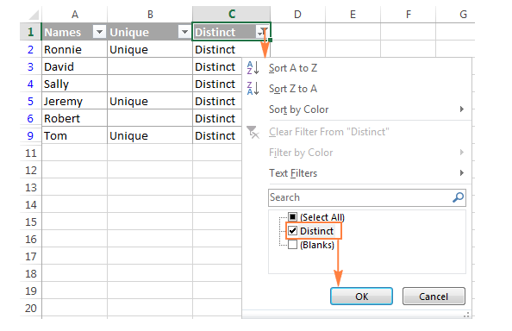Select column E header
The image size is (512, 331).
pos(353,15)
